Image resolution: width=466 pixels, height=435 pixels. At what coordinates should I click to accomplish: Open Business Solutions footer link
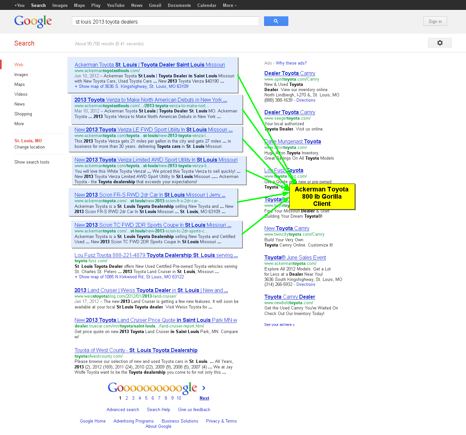(x=180, y=421)
